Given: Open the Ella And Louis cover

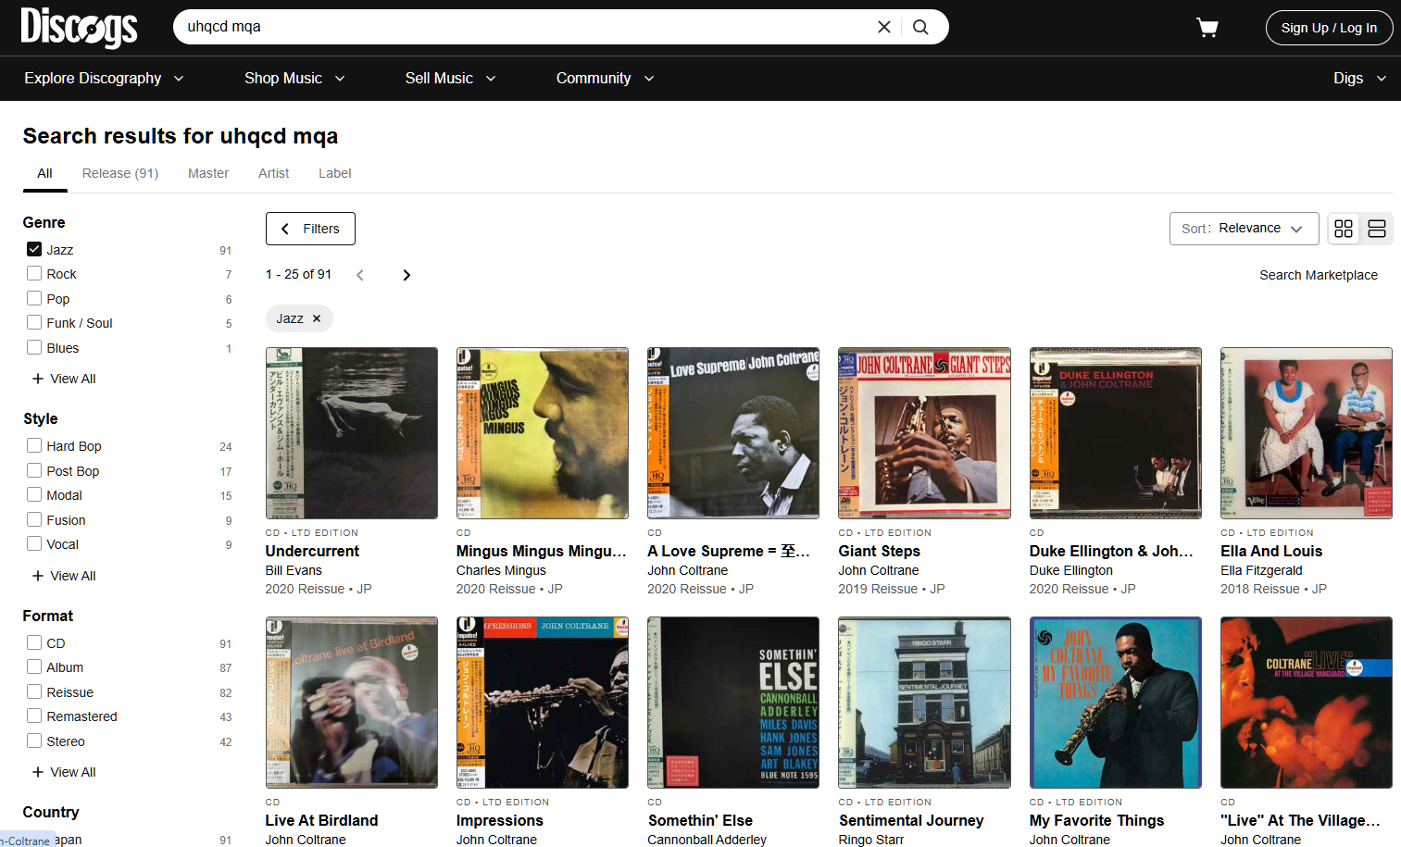Looking at the screenshot, I should coord(1307,433).
